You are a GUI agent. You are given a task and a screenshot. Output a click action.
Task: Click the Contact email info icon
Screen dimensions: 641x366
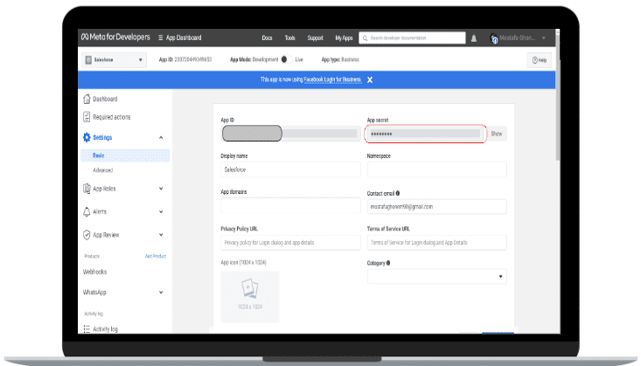398,193
